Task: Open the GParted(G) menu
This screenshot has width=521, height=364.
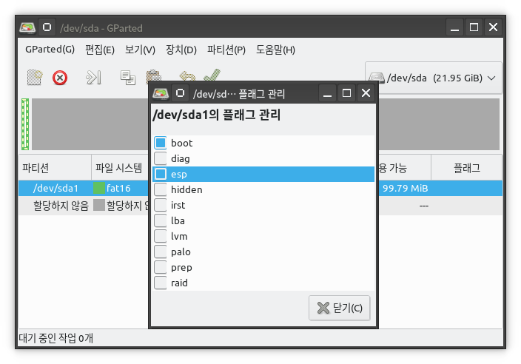Action: pos(50,50)
